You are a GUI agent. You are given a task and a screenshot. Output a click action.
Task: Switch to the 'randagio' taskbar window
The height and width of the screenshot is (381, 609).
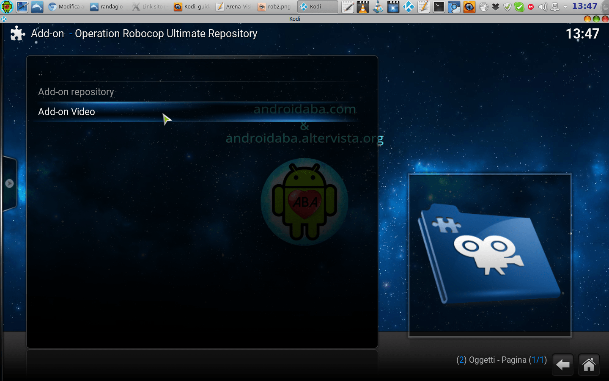[x=108, y=7]
